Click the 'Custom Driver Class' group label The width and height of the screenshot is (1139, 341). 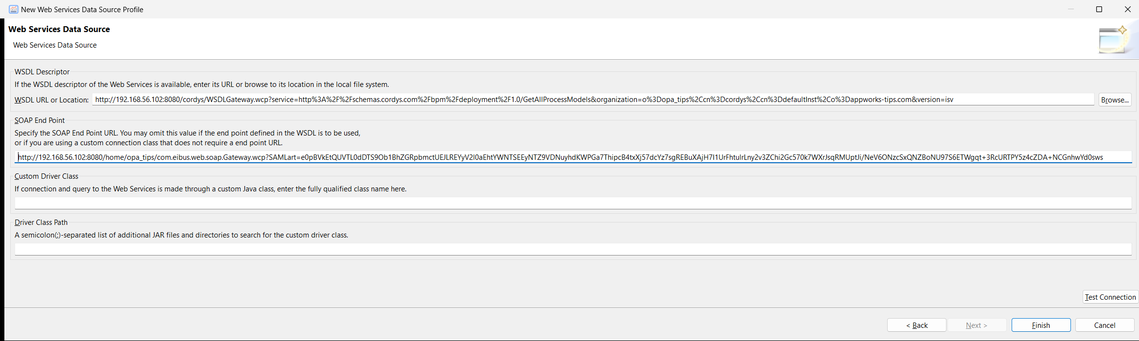point(46,176)
